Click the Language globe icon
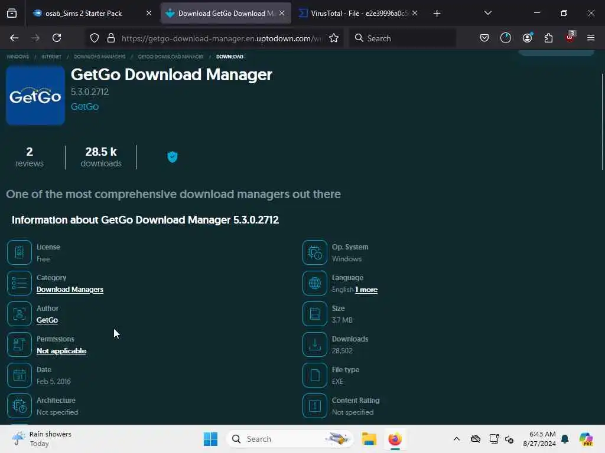The image size is (605, 453). pyautogui.click(x=315, y=283)
